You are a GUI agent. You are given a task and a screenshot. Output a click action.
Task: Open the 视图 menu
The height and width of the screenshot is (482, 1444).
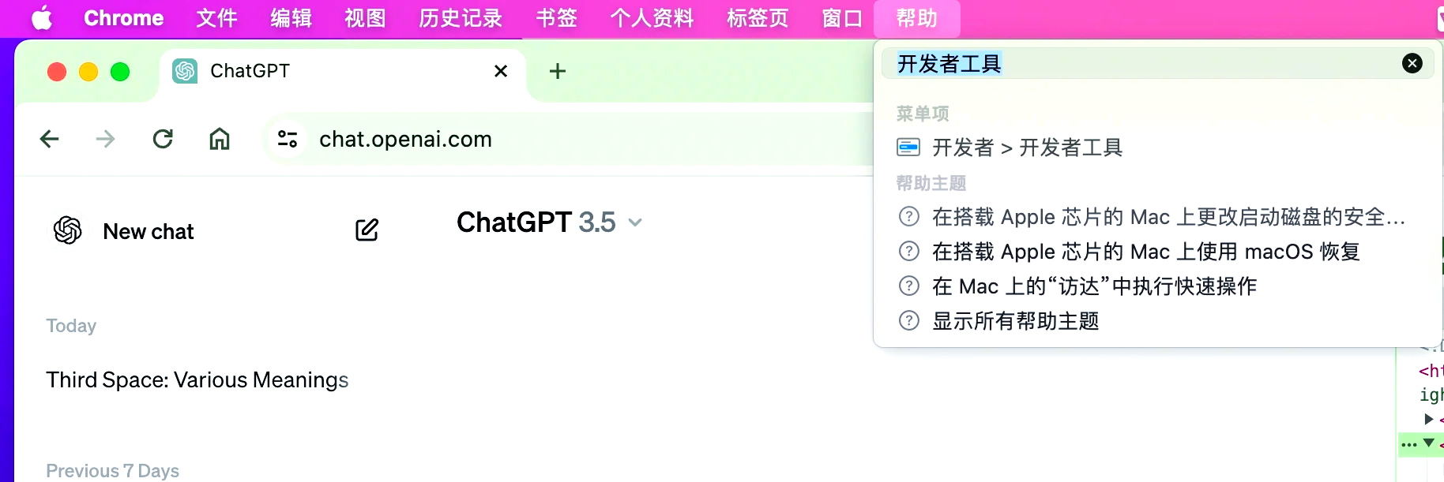[365, 18]
